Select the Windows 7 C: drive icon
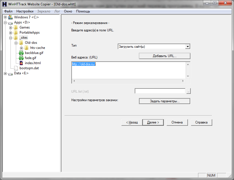The height and width of the screenshot is (180, 234). coord(10,17)
